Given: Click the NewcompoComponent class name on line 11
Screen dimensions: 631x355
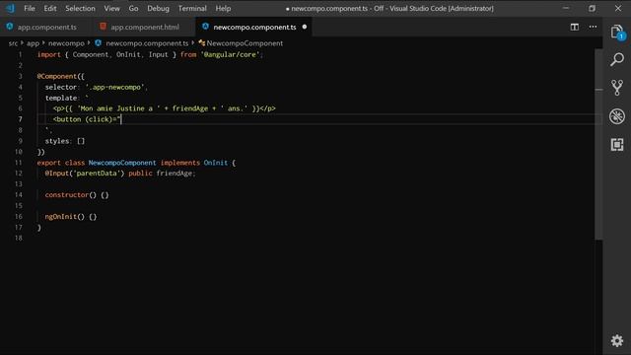Looking at the screenshot, I should click(122, 163).
